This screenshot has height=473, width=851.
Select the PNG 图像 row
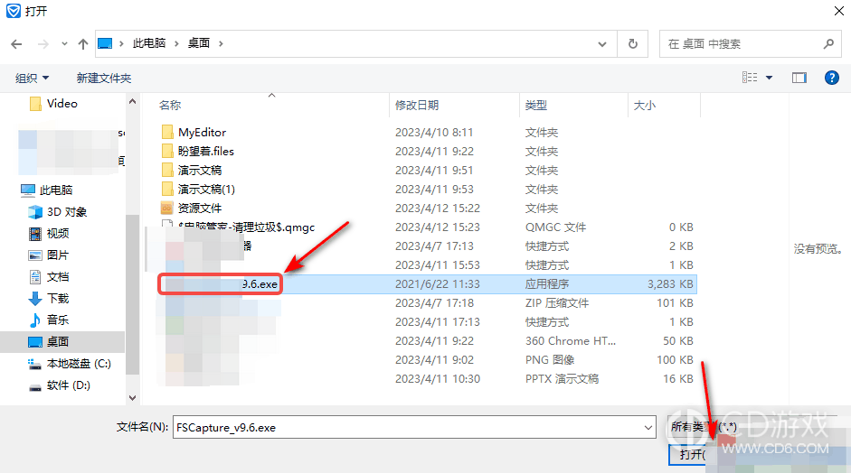(427, 360)
